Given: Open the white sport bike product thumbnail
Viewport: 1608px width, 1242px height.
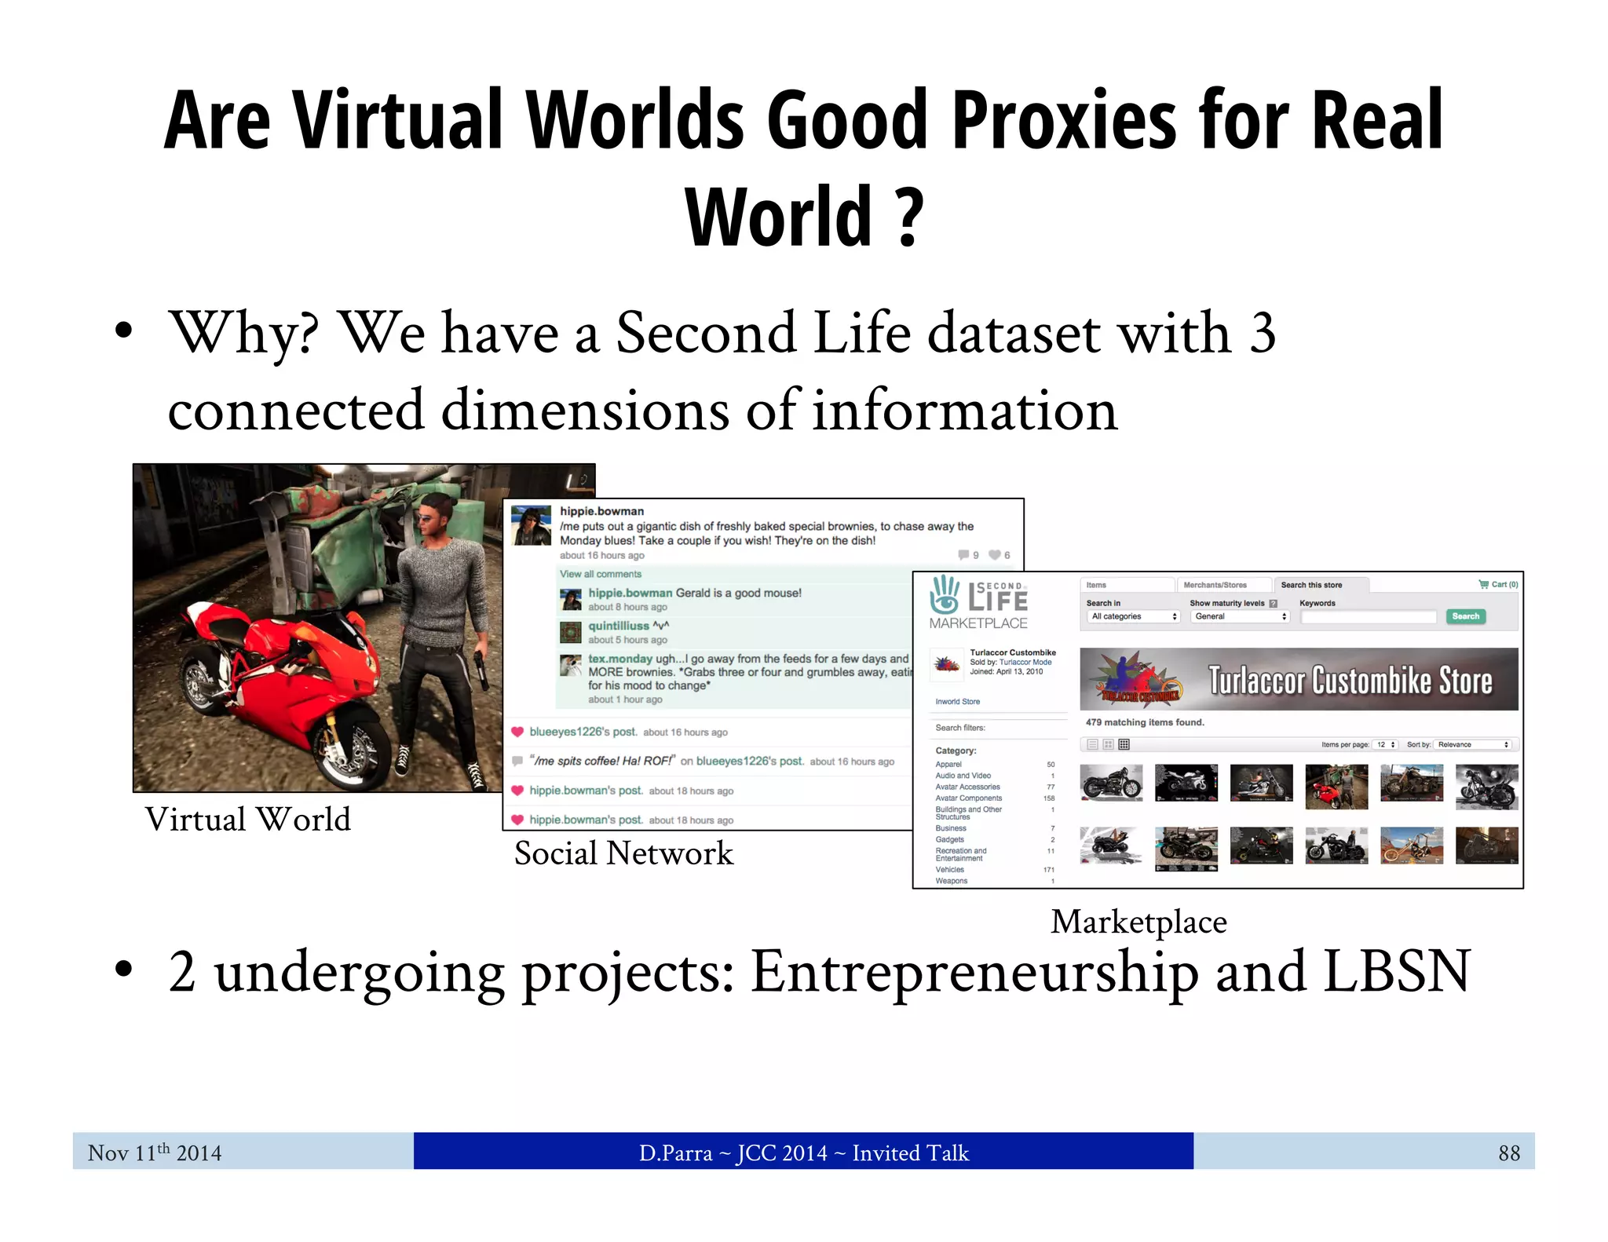Looking at the screenshot, I should [x=1186, y=783].
